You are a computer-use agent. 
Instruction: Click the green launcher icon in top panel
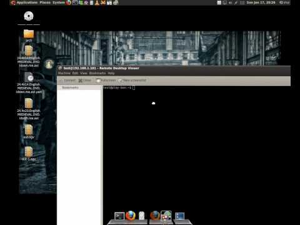(x=81, y=2)
